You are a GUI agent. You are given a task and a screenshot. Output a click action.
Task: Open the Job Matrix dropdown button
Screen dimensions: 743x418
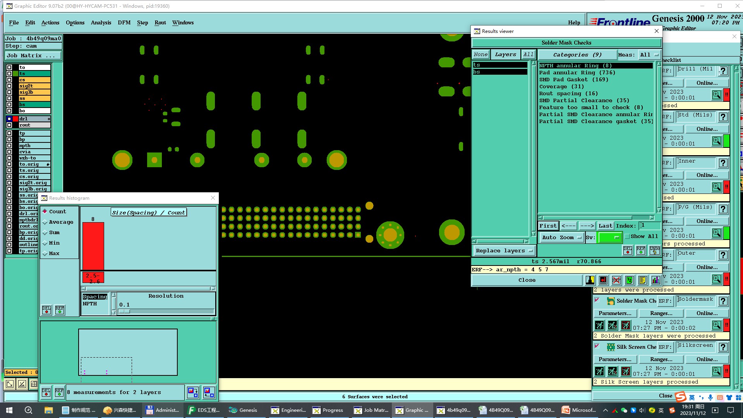(x=33, y=56)
